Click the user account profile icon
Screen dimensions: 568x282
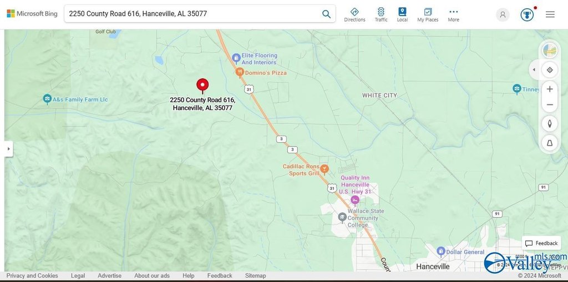coord(503,14)
